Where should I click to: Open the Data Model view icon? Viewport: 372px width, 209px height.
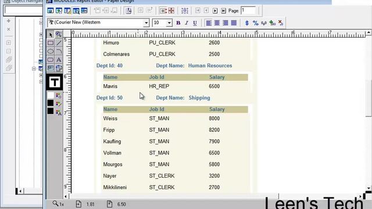[x=51, y=10]
